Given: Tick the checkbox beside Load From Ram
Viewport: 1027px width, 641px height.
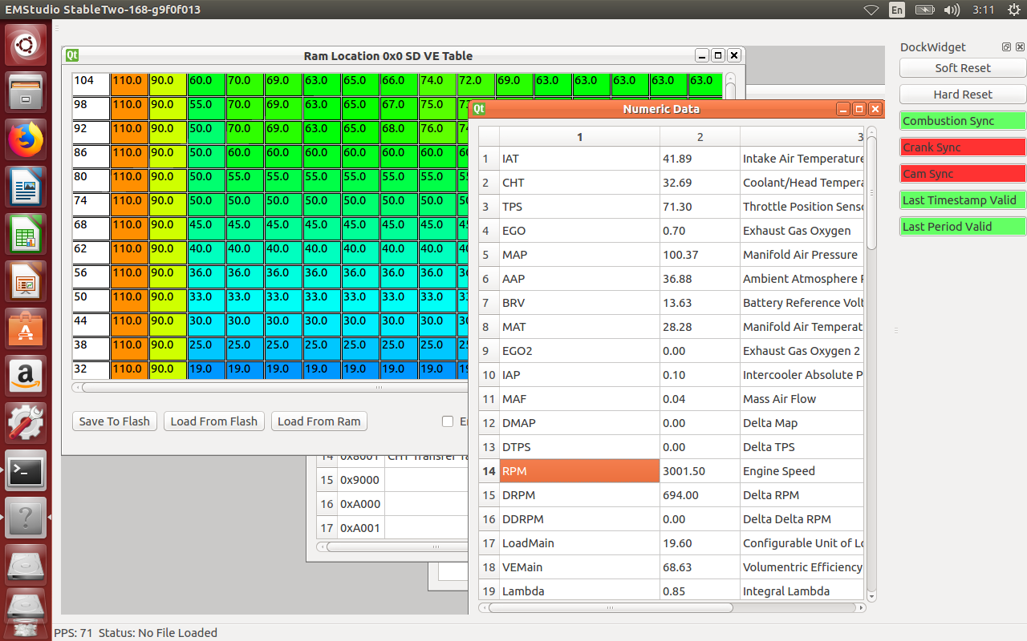Looking at the screenshot, I should coord(448,421).
